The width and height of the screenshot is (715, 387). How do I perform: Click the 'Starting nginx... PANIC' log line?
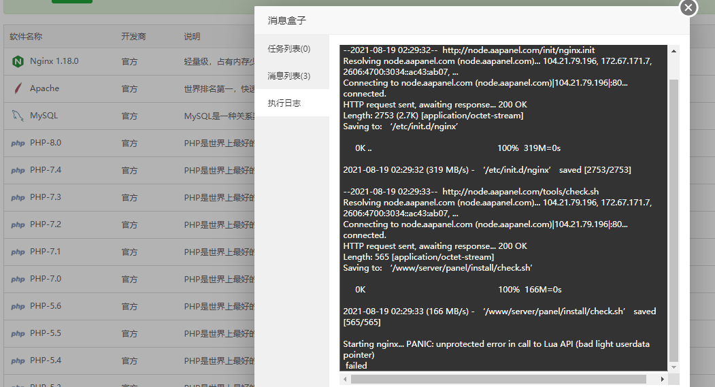point(496,349)
